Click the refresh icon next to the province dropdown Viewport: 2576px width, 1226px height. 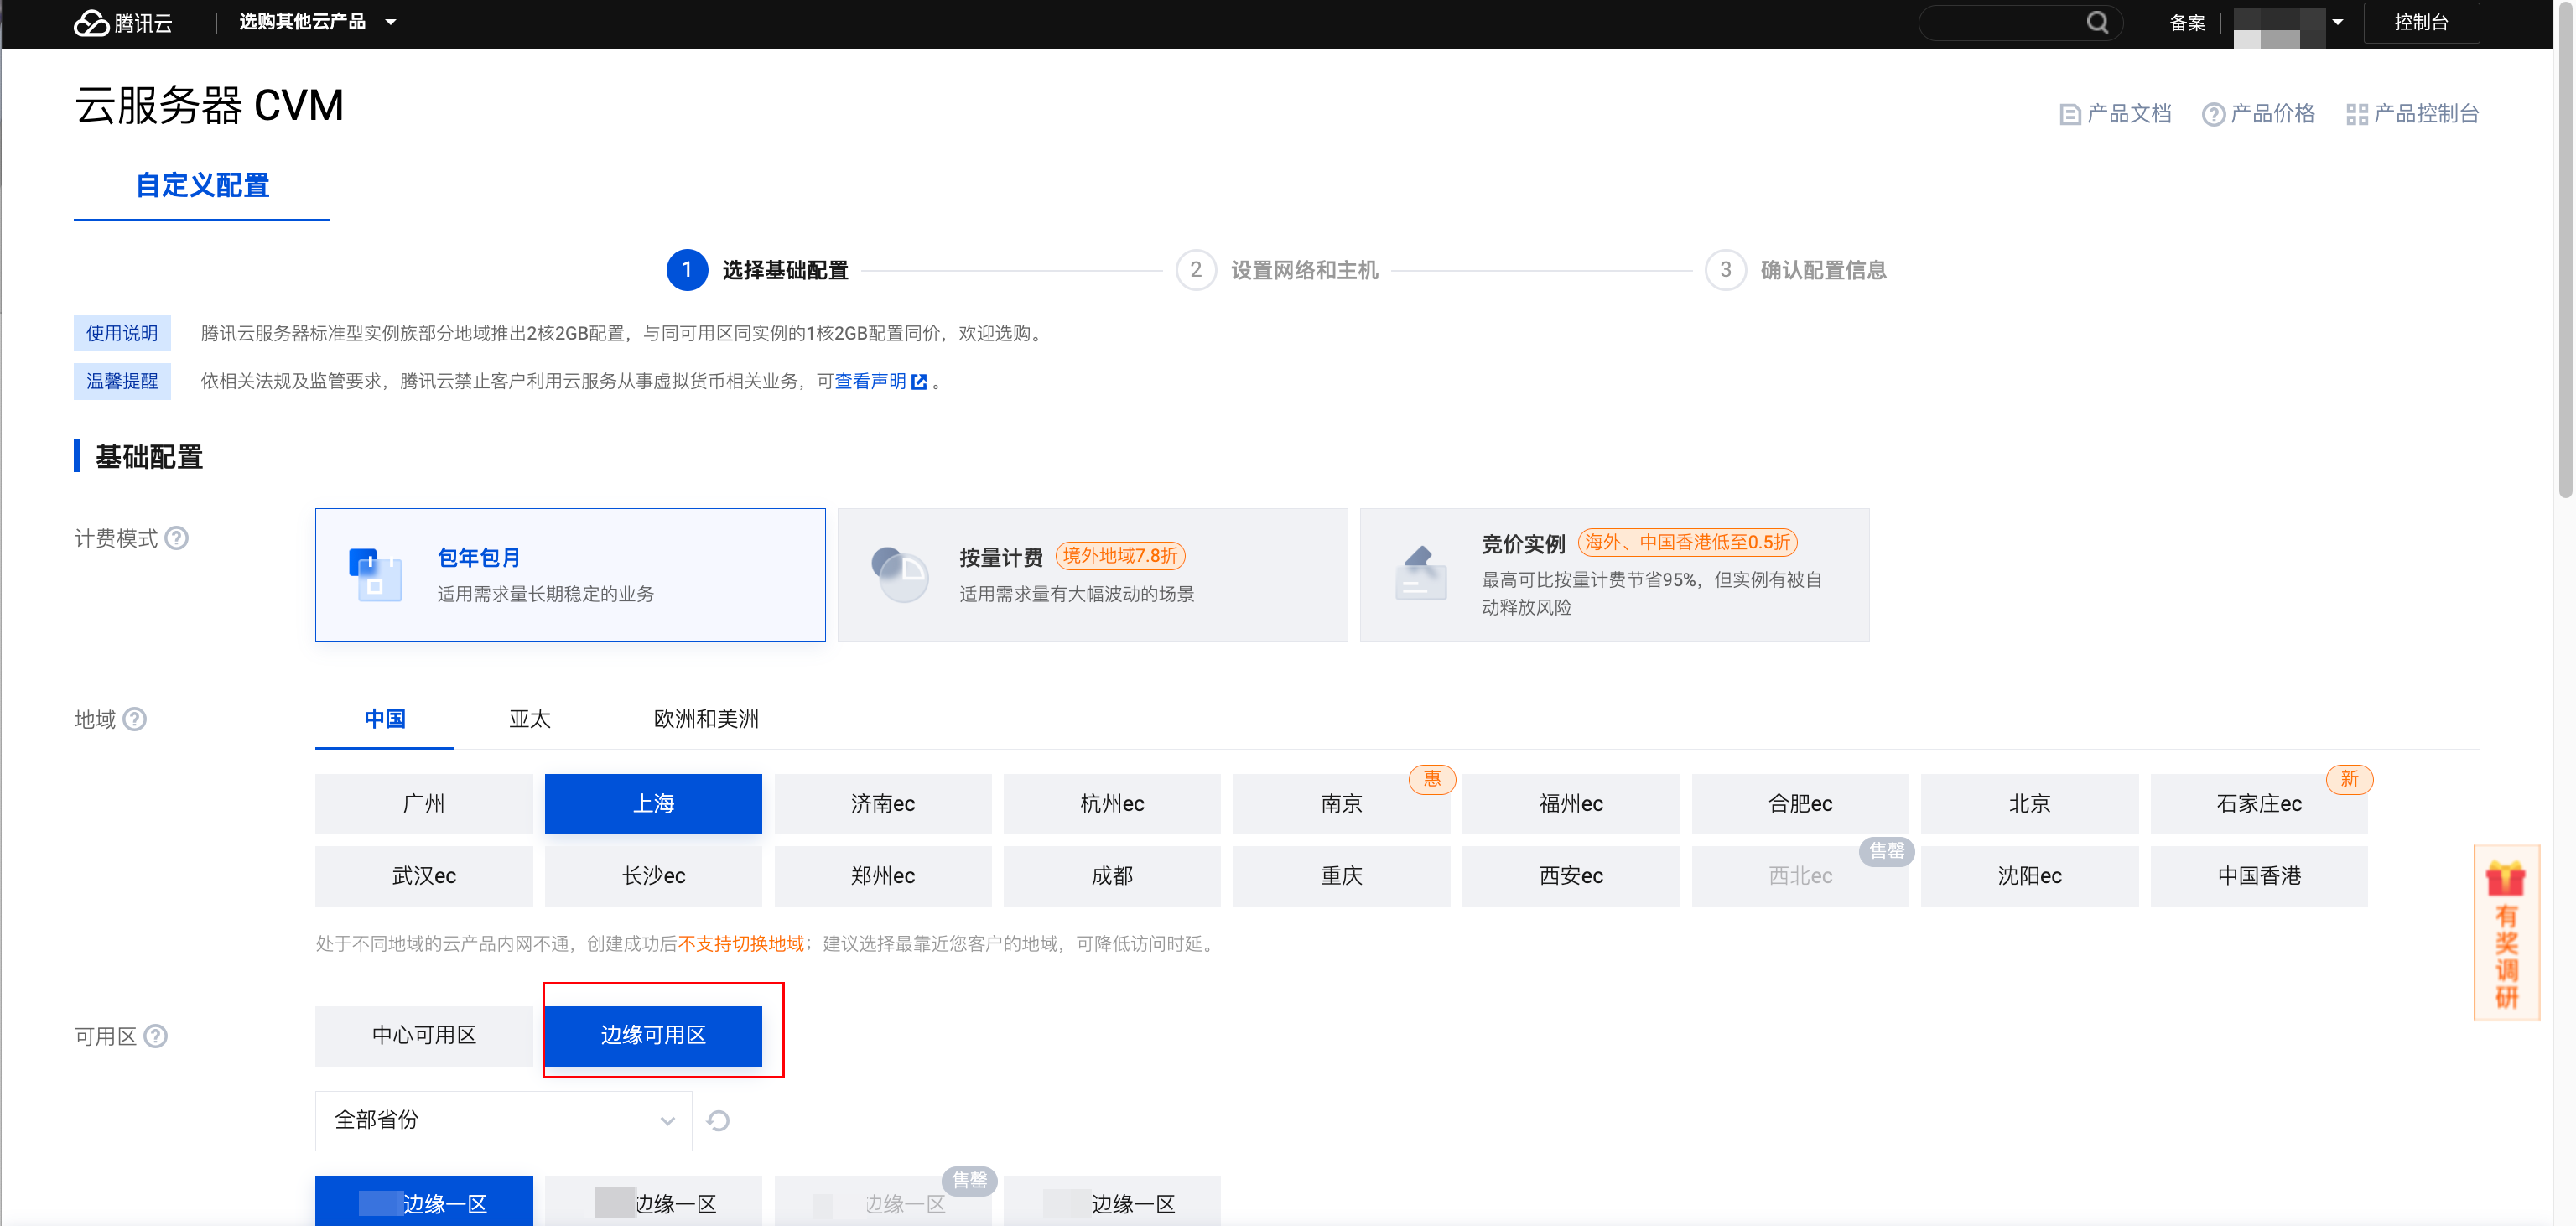(x=718, y=1120)
